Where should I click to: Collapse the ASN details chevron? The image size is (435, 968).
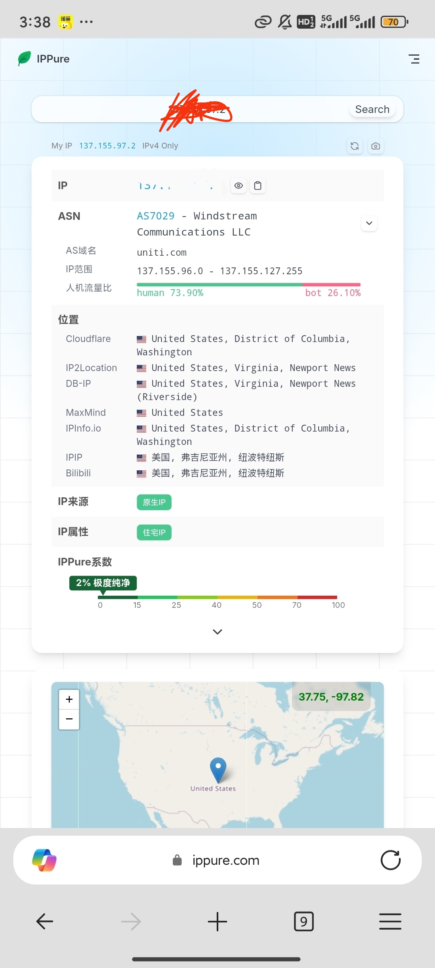click(x=369, y=223)
